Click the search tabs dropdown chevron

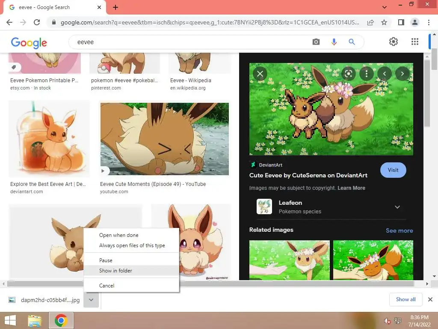coord(385,7)
